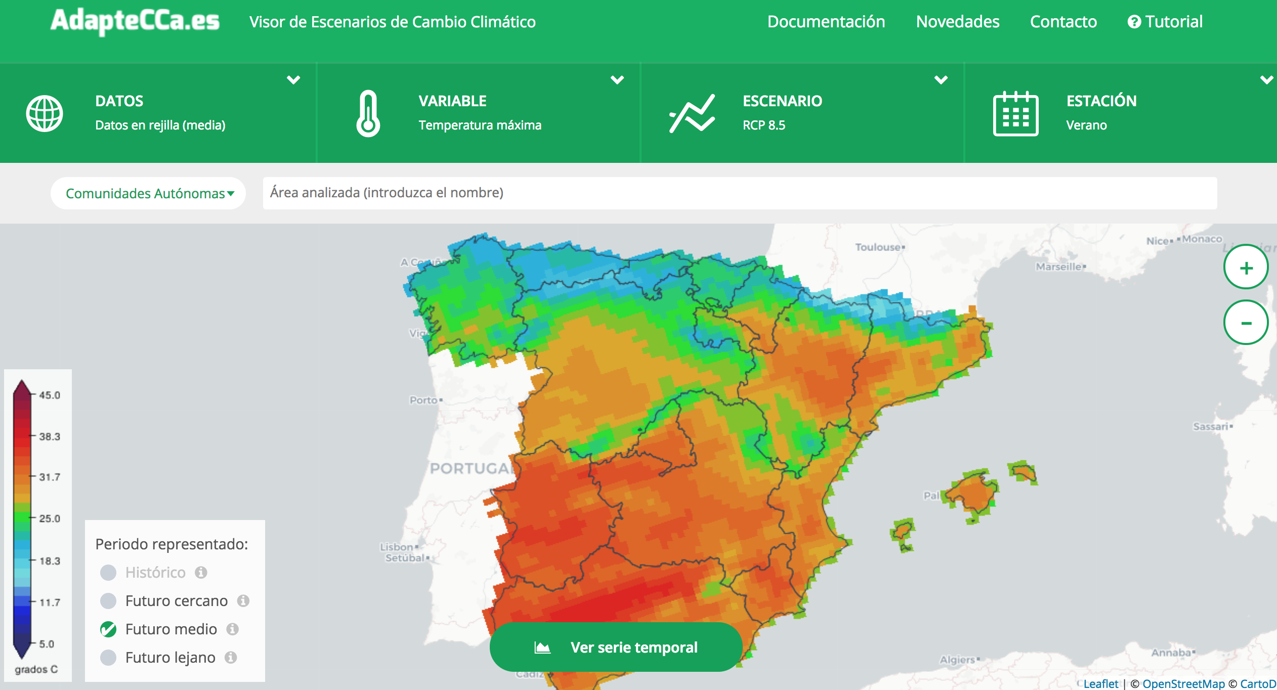Viewport: 1277px width, 690px height.
Task: Click the Área analizada search field
Action: pos(739,193)
